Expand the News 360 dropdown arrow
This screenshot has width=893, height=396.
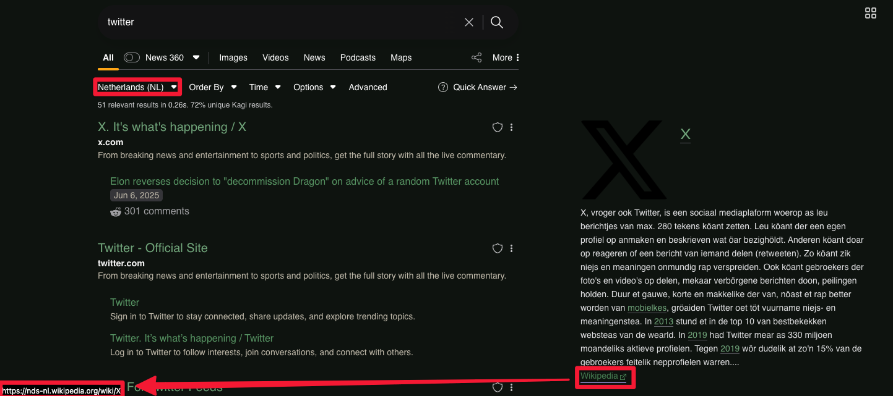(x=196, y=57)
